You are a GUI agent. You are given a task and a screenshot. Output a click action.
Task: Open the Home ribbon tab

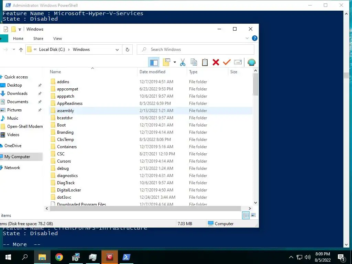18,38
